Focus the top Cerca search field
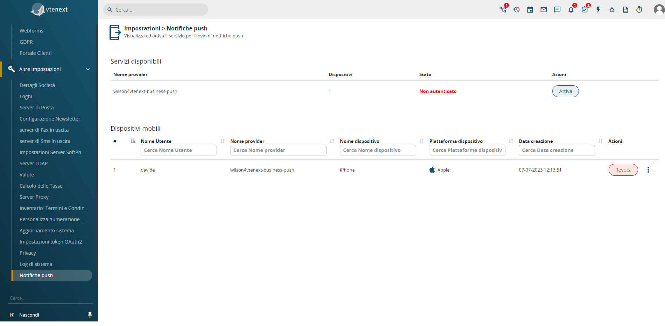The height and width of the screenshot is (326, 665). [156, 10]
